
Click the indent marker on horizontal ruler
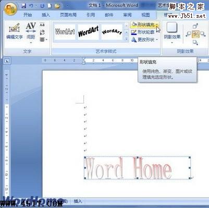click(83, 61)
